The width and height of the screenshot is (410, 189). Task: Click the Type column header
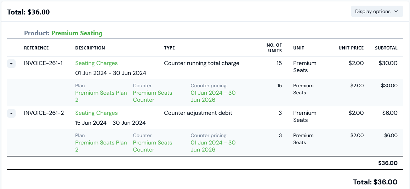[169, 48]
